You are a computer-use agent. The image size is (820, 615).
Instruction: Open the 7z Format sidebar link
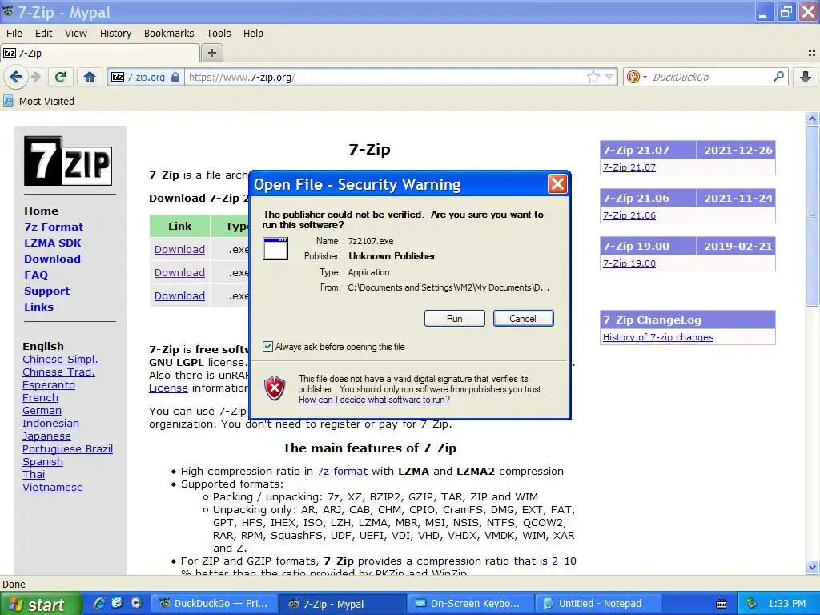(x=54, y=227)
